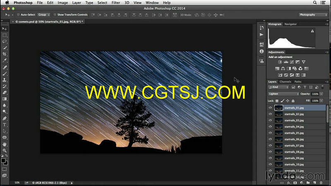Add a Curves adjustment
The width and height of the screenshot is (331, 186).
(292, 62)
